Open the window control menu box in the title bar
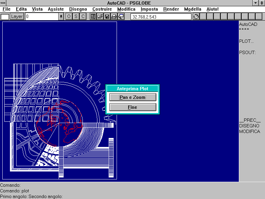The height and width of the screenshot is (199, 265). (3, 3)
